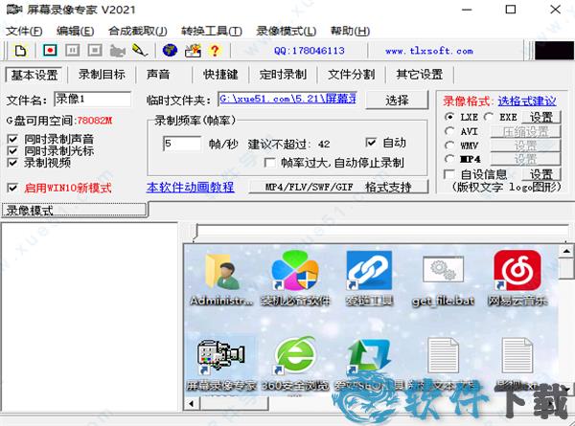Toggle 录制视频 checkbox
Viewport: 575px width, 426px height.
click(12, 163)
